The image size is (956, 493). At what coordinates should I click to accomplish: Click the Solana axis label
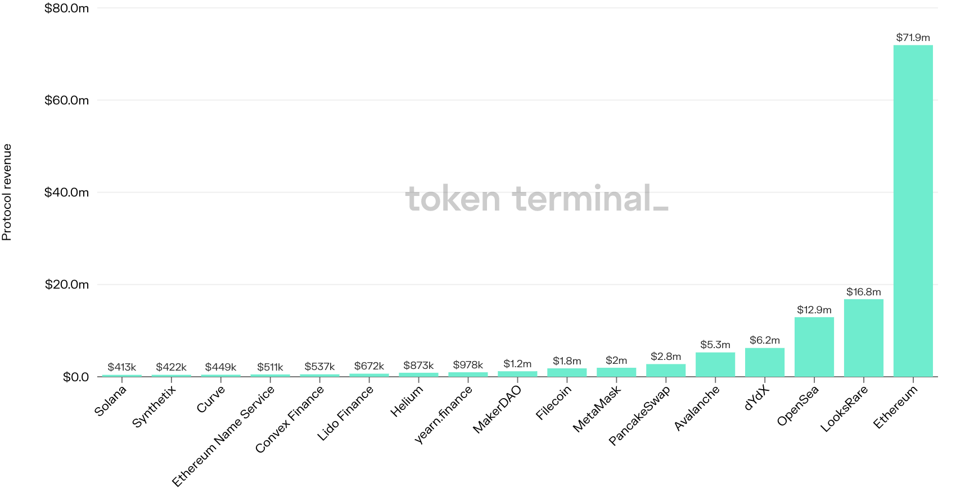tap(111, 401)
